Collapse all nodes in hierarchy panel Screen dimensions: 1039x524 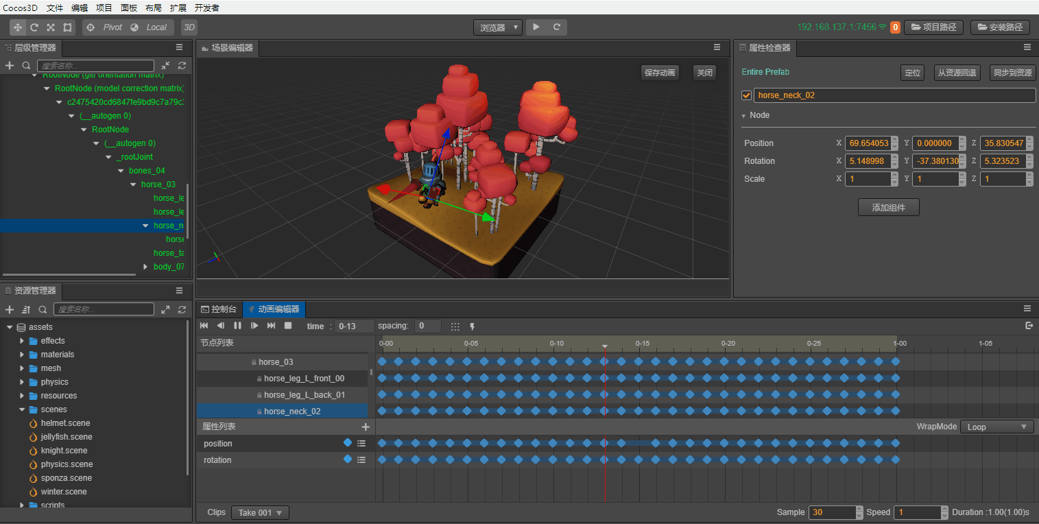165,66
